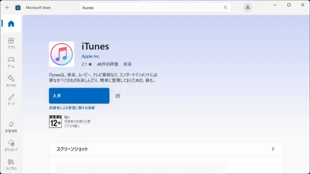Screen dimensions: 310x174
Task: Open 新着情報 in the sidebar
Action: [11, 127]
